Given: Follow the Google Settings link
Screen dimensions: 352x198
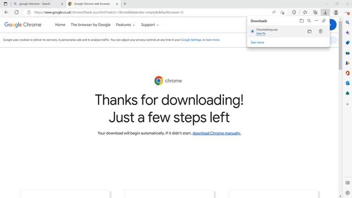Looking at the screenshot, I should point(191,40).
